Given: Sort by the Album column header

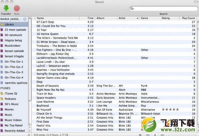Looking at the screenshot, I should (106, 18).
